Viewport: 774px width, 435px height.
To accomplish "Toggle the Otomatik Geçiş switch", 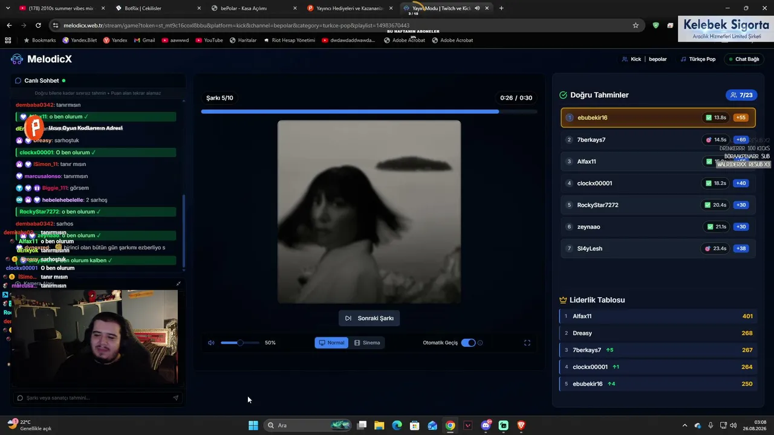I will pos(468,343).
